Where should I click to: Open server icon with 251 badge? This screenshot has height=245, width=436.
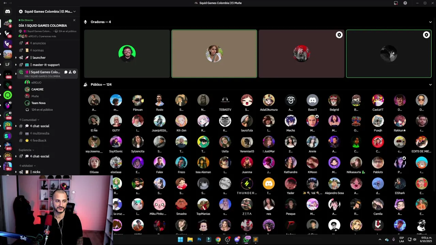coord(7,126)
